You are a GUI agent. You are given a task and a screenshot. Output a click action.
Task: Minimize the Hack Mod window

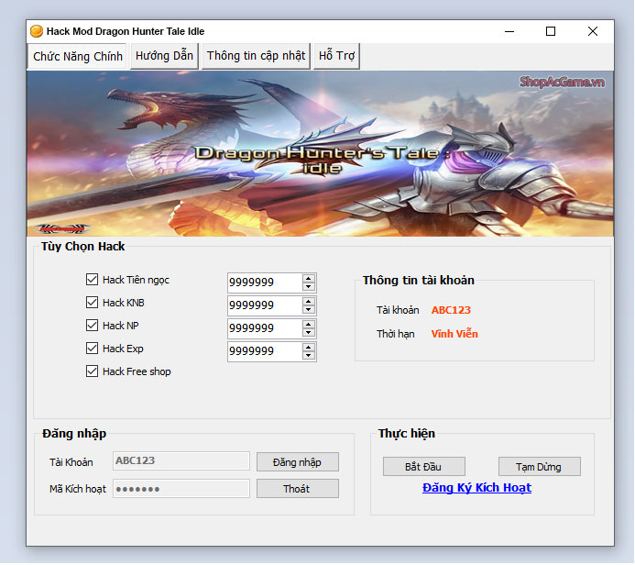click(x=509, y=31)
